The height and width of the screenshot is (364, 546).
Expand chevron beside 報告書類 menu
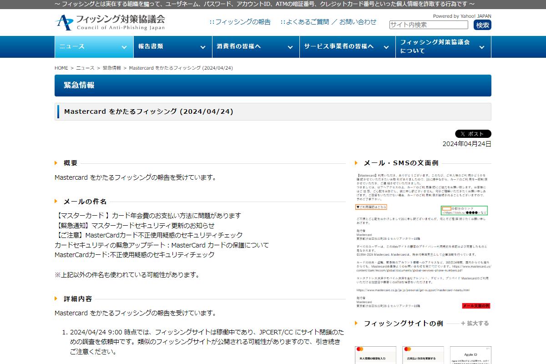tap(202, 47)
